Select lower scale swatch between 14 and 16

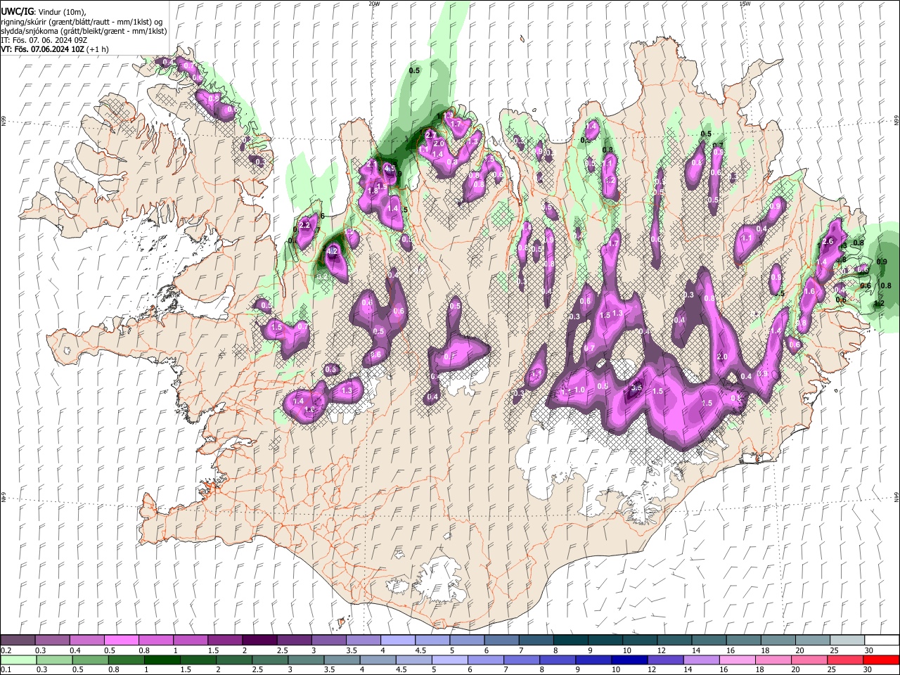coord(702,660)
